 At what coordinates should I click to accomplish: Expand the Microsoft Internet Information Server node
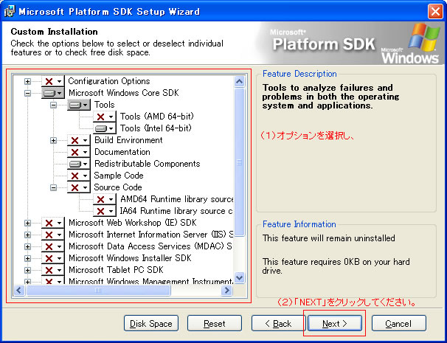coord(27,235)
